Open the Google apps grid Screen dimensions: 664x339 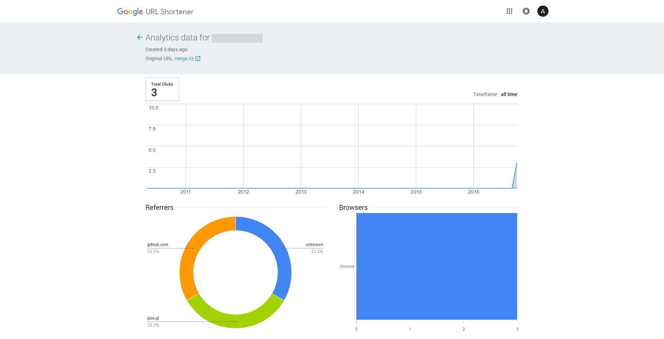(x=509, y=11)
